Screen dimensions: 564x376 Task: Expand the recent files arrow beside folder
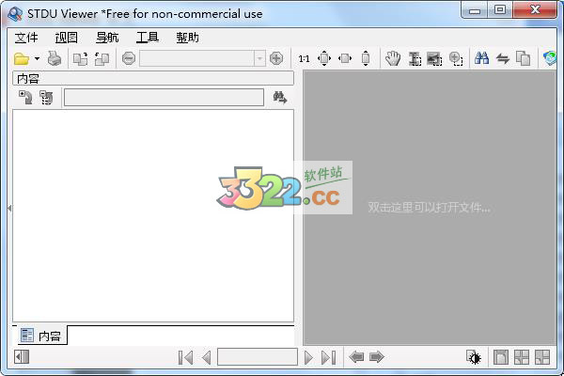[x=37, y=58]
